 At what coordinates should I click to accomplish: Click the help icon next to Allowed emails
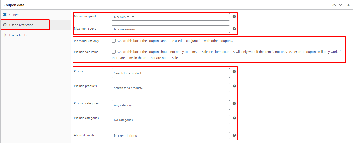click(234, 135)
